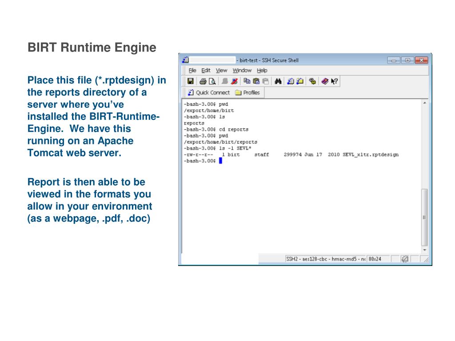455x341 pixels.
Task: Click the grayed-out Connect icon
Action: point(224,82)
